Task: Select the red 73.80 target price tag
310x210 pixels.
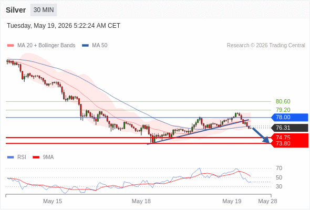Action: (x=290, y=144)
